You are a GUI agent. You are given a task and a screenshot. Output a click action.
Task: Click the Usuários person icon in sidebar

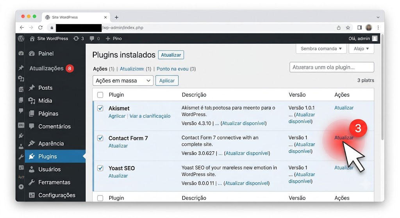(x=32, y=169)
